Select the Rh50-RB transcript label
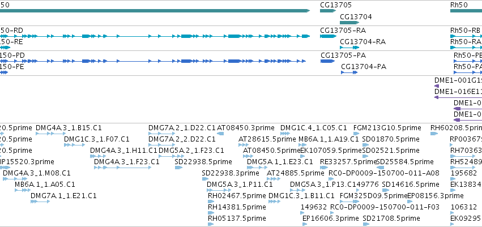This screenshot has height=227, width=482. click(466, 31)
